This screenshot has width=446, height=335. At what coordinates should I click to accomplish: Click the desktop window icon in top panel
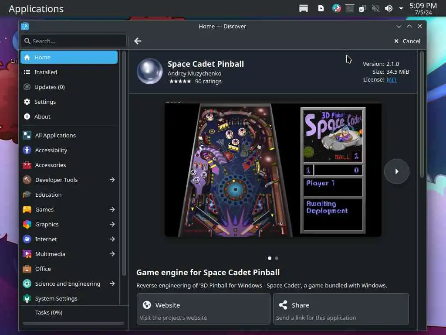click(304, 9)
